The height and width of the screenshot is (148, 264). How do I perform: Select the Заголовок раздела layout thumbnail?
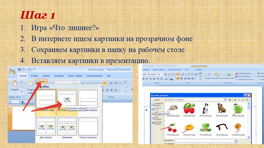[x=88, y=99]
